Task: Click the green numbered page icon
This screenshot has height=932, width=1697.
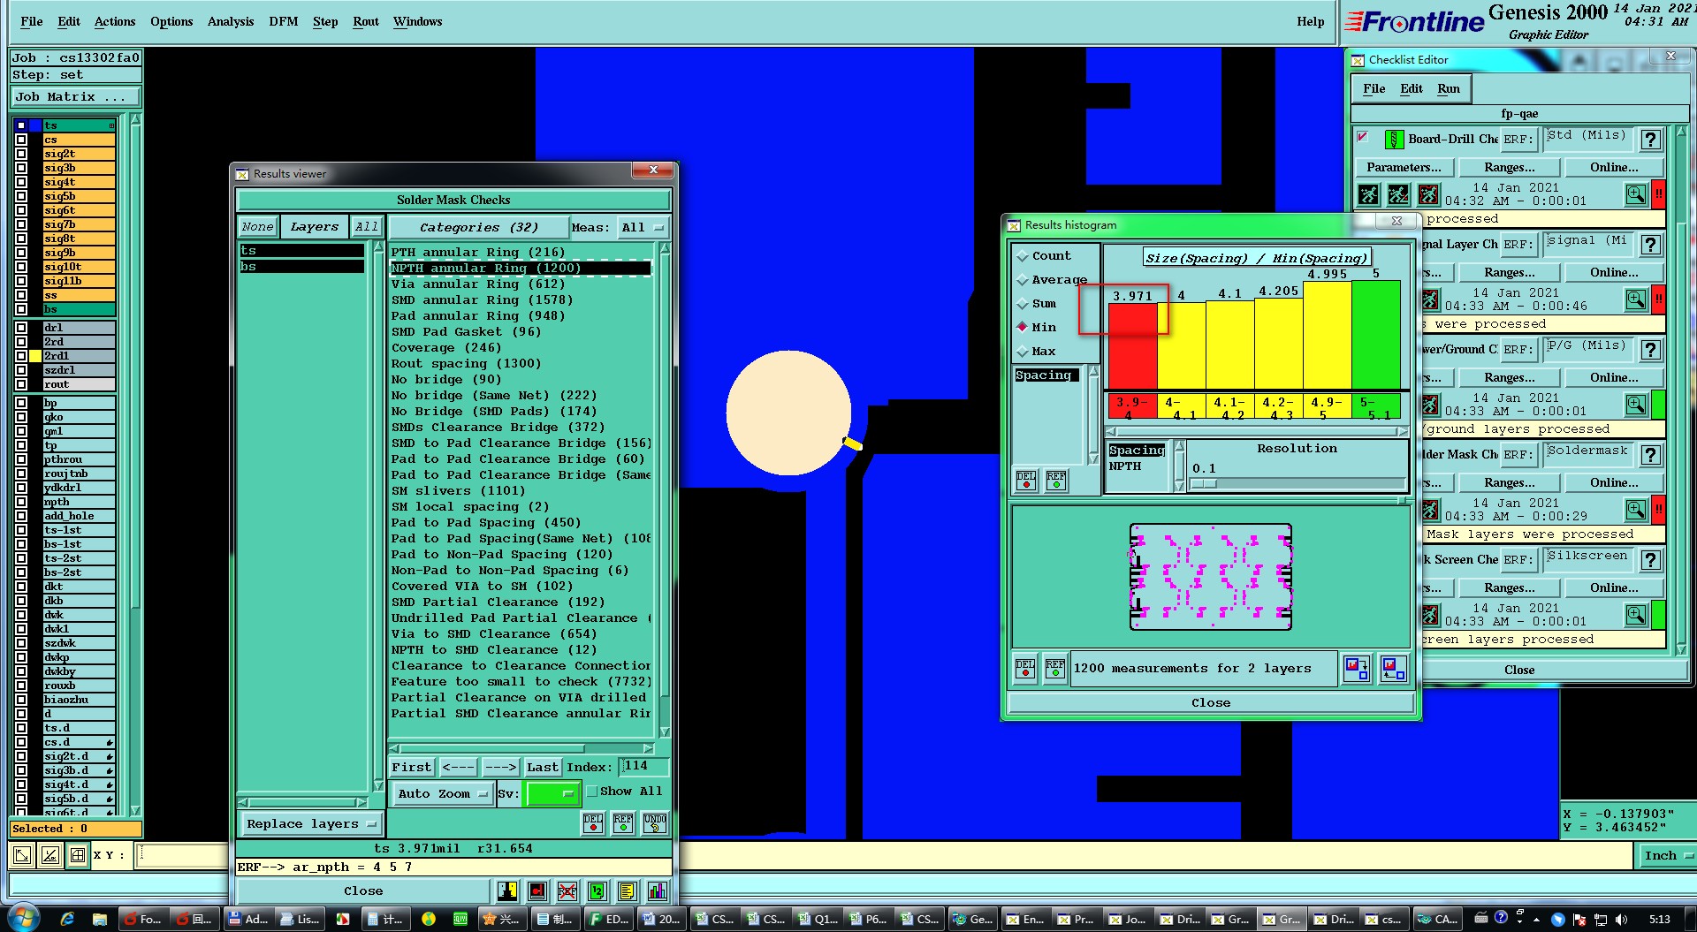Action: point(597,890)
